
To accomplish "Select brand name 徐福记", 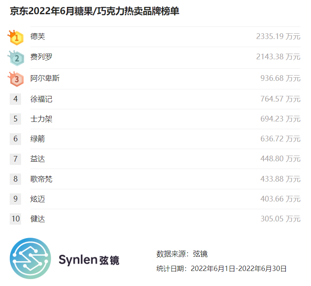I will (x=41, y=99).
